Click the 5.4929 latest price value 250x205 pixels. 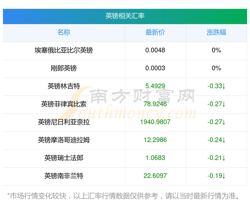(155, 86)
